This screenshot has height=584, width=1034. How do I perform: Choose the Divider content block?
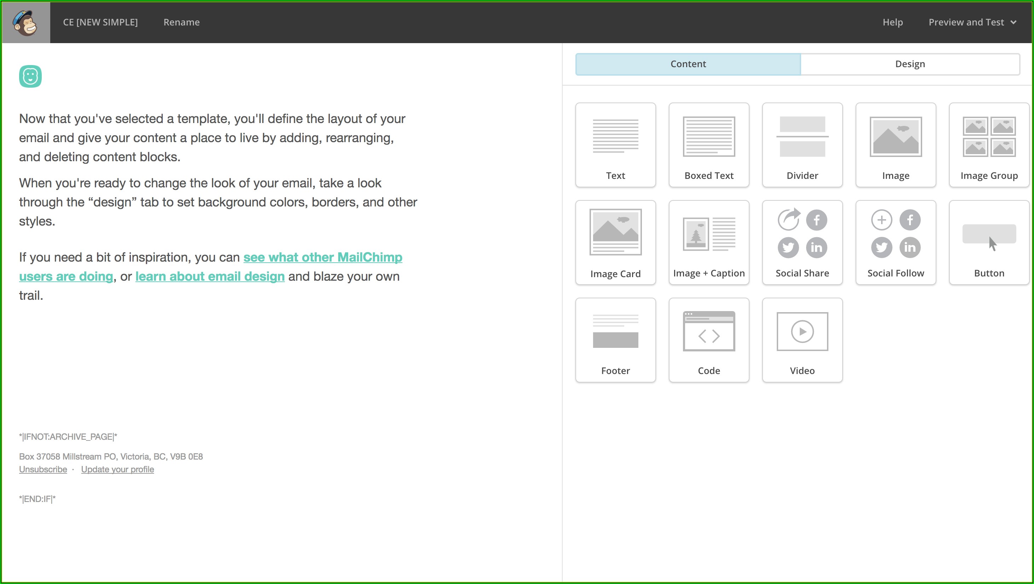click(x=802, y=145)
